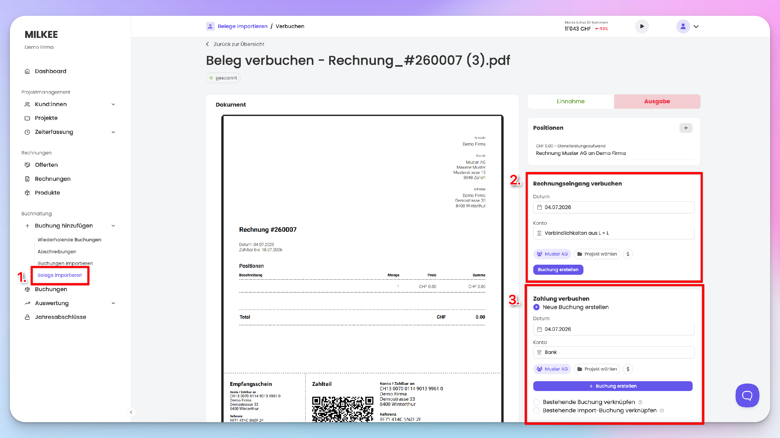Open Wiederholende Buchungen menu item
Viewport: 780px width, 438px height.
(x=69, y=240)
